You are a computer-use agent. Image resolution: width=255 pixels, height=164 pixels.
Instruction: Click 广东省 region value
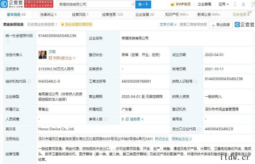pos(127,109)
